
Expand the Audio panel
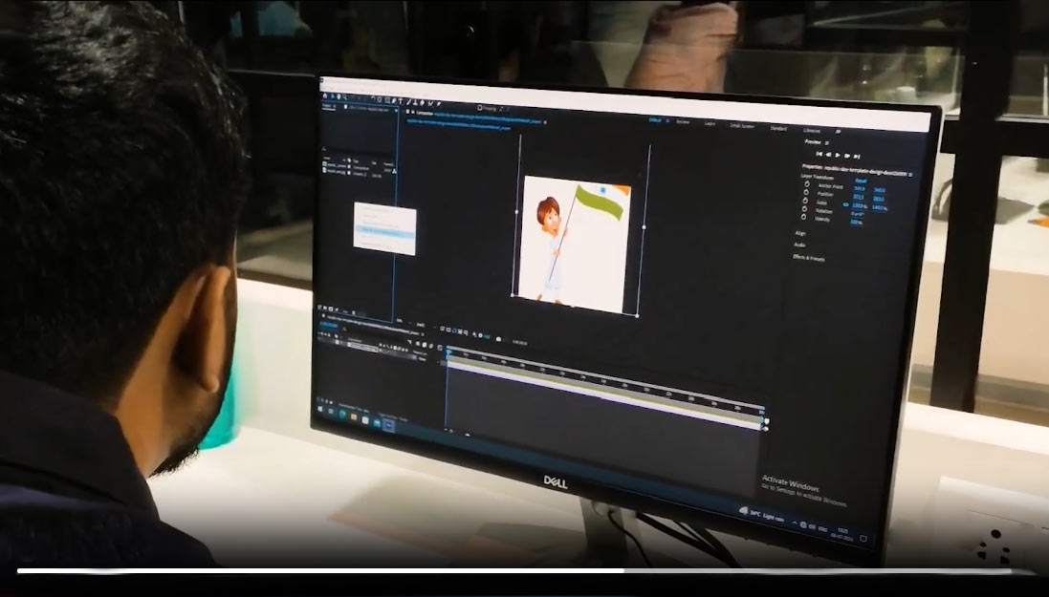click(x=799, y=245)
